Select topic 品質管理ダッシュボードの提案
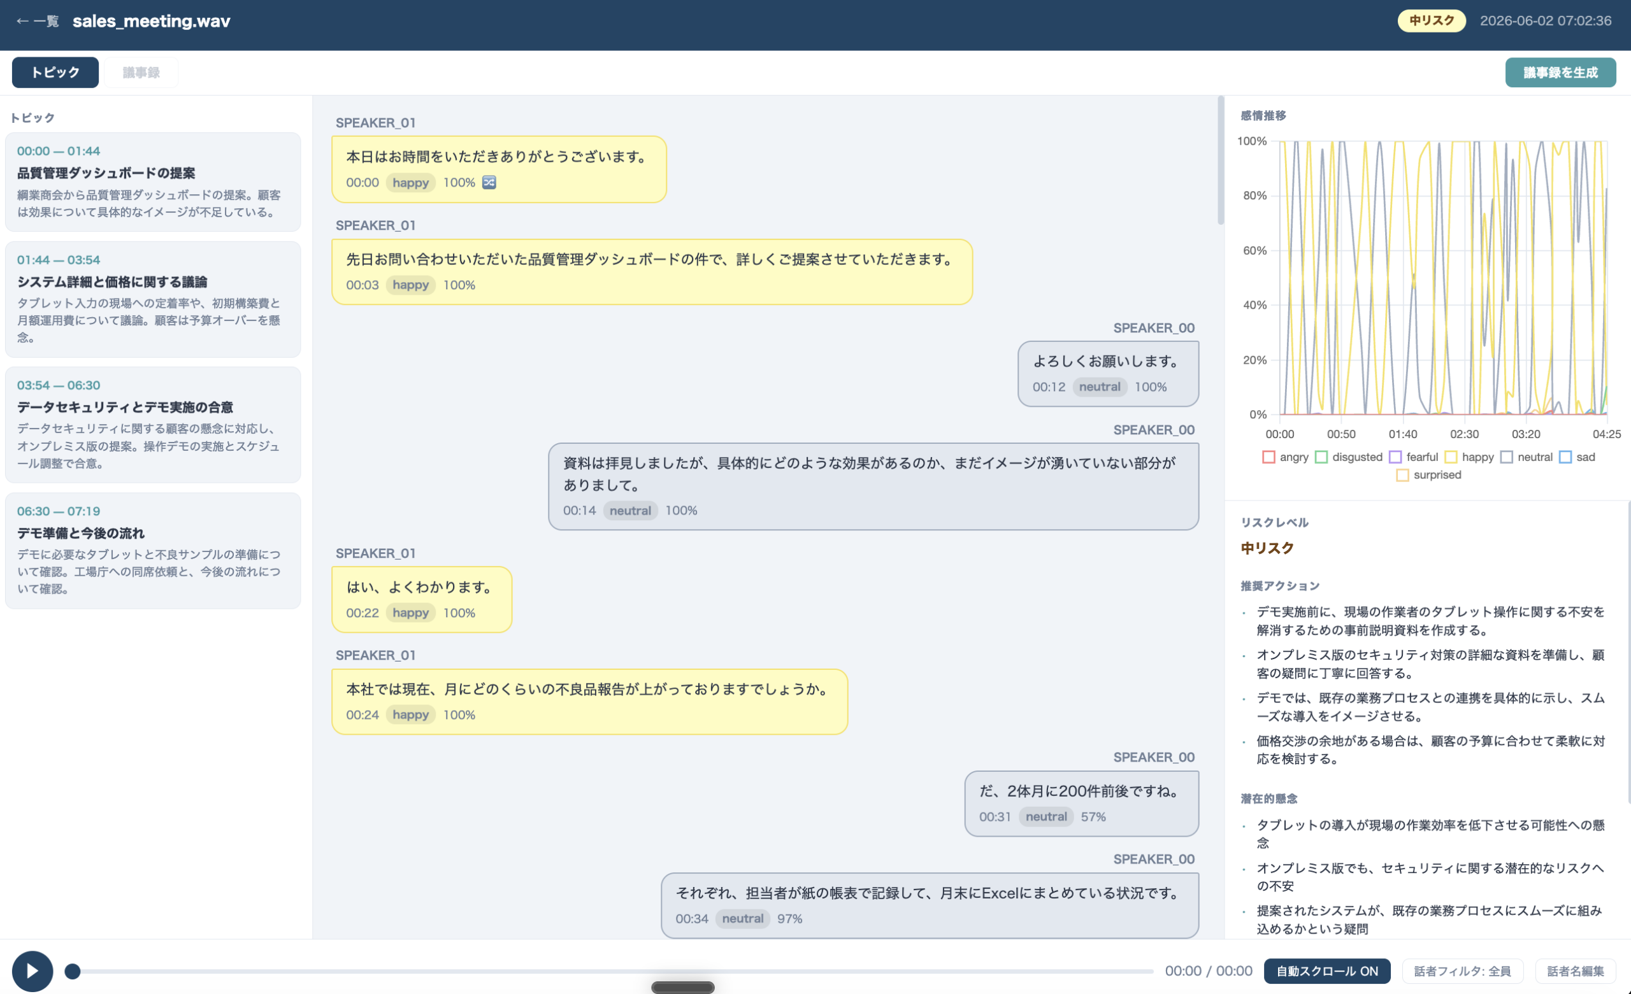This screenshot has width=1631, height=994. (x=153, y=182)
